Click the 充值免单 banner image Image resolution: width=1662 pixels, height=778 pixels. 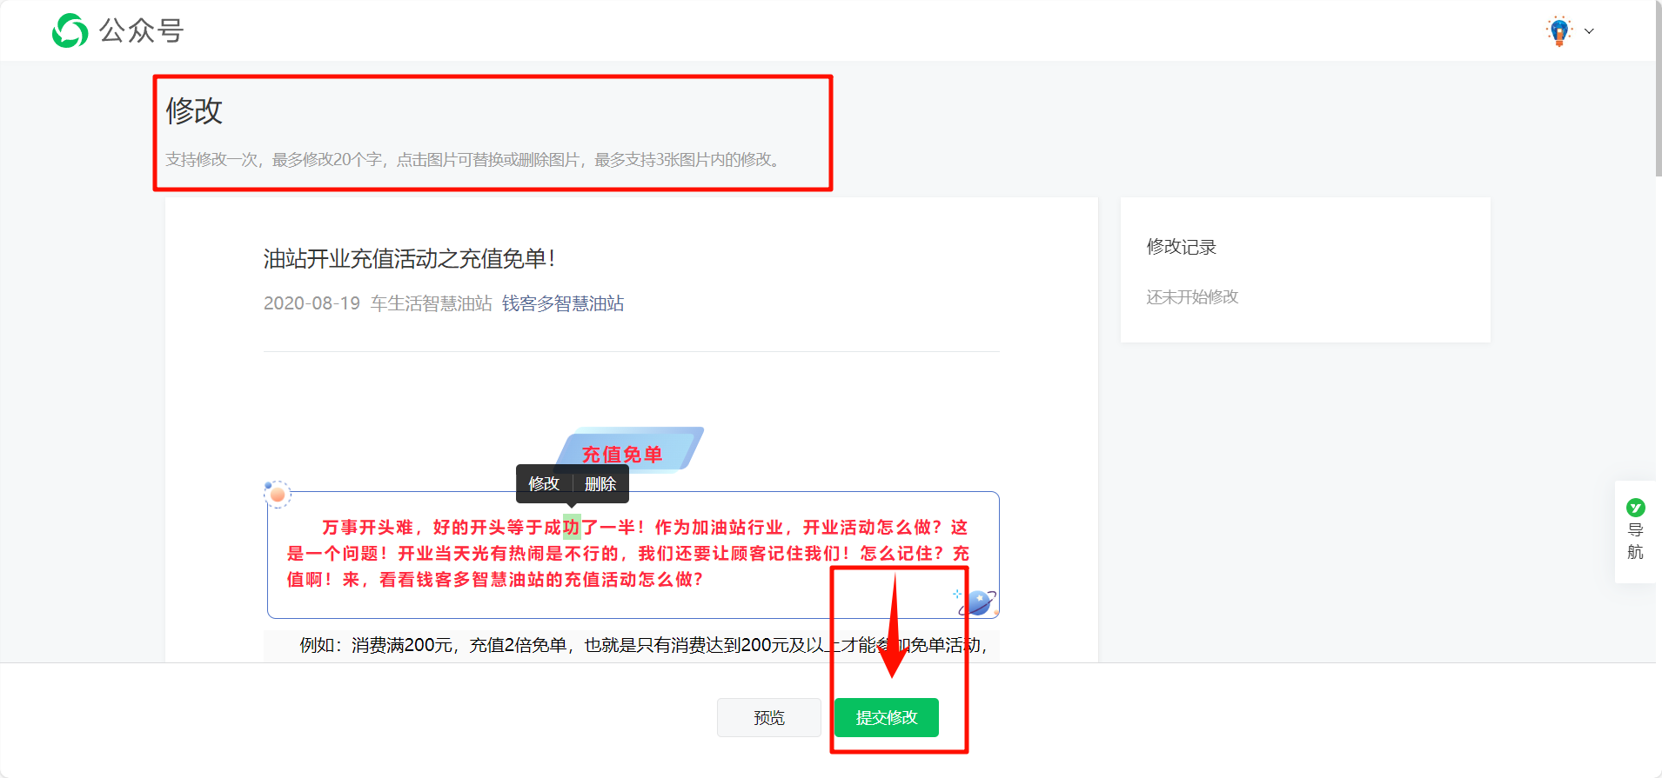[629, 449]
